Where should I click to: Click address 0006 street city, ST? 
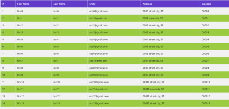coord(153,54)
